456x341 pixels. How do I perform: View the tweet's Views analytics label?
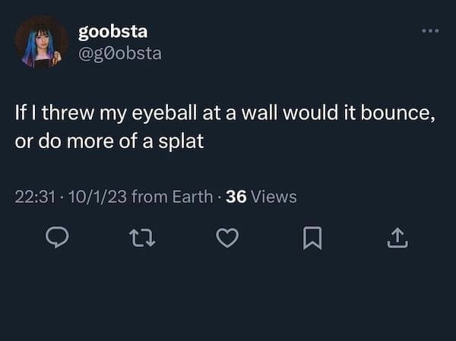[x=274, y=197]
